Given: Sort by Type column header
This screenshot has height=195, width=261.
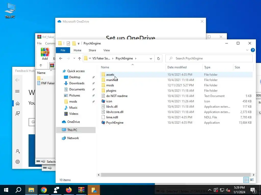Looking at the screenshot, I should click(207, 67).
